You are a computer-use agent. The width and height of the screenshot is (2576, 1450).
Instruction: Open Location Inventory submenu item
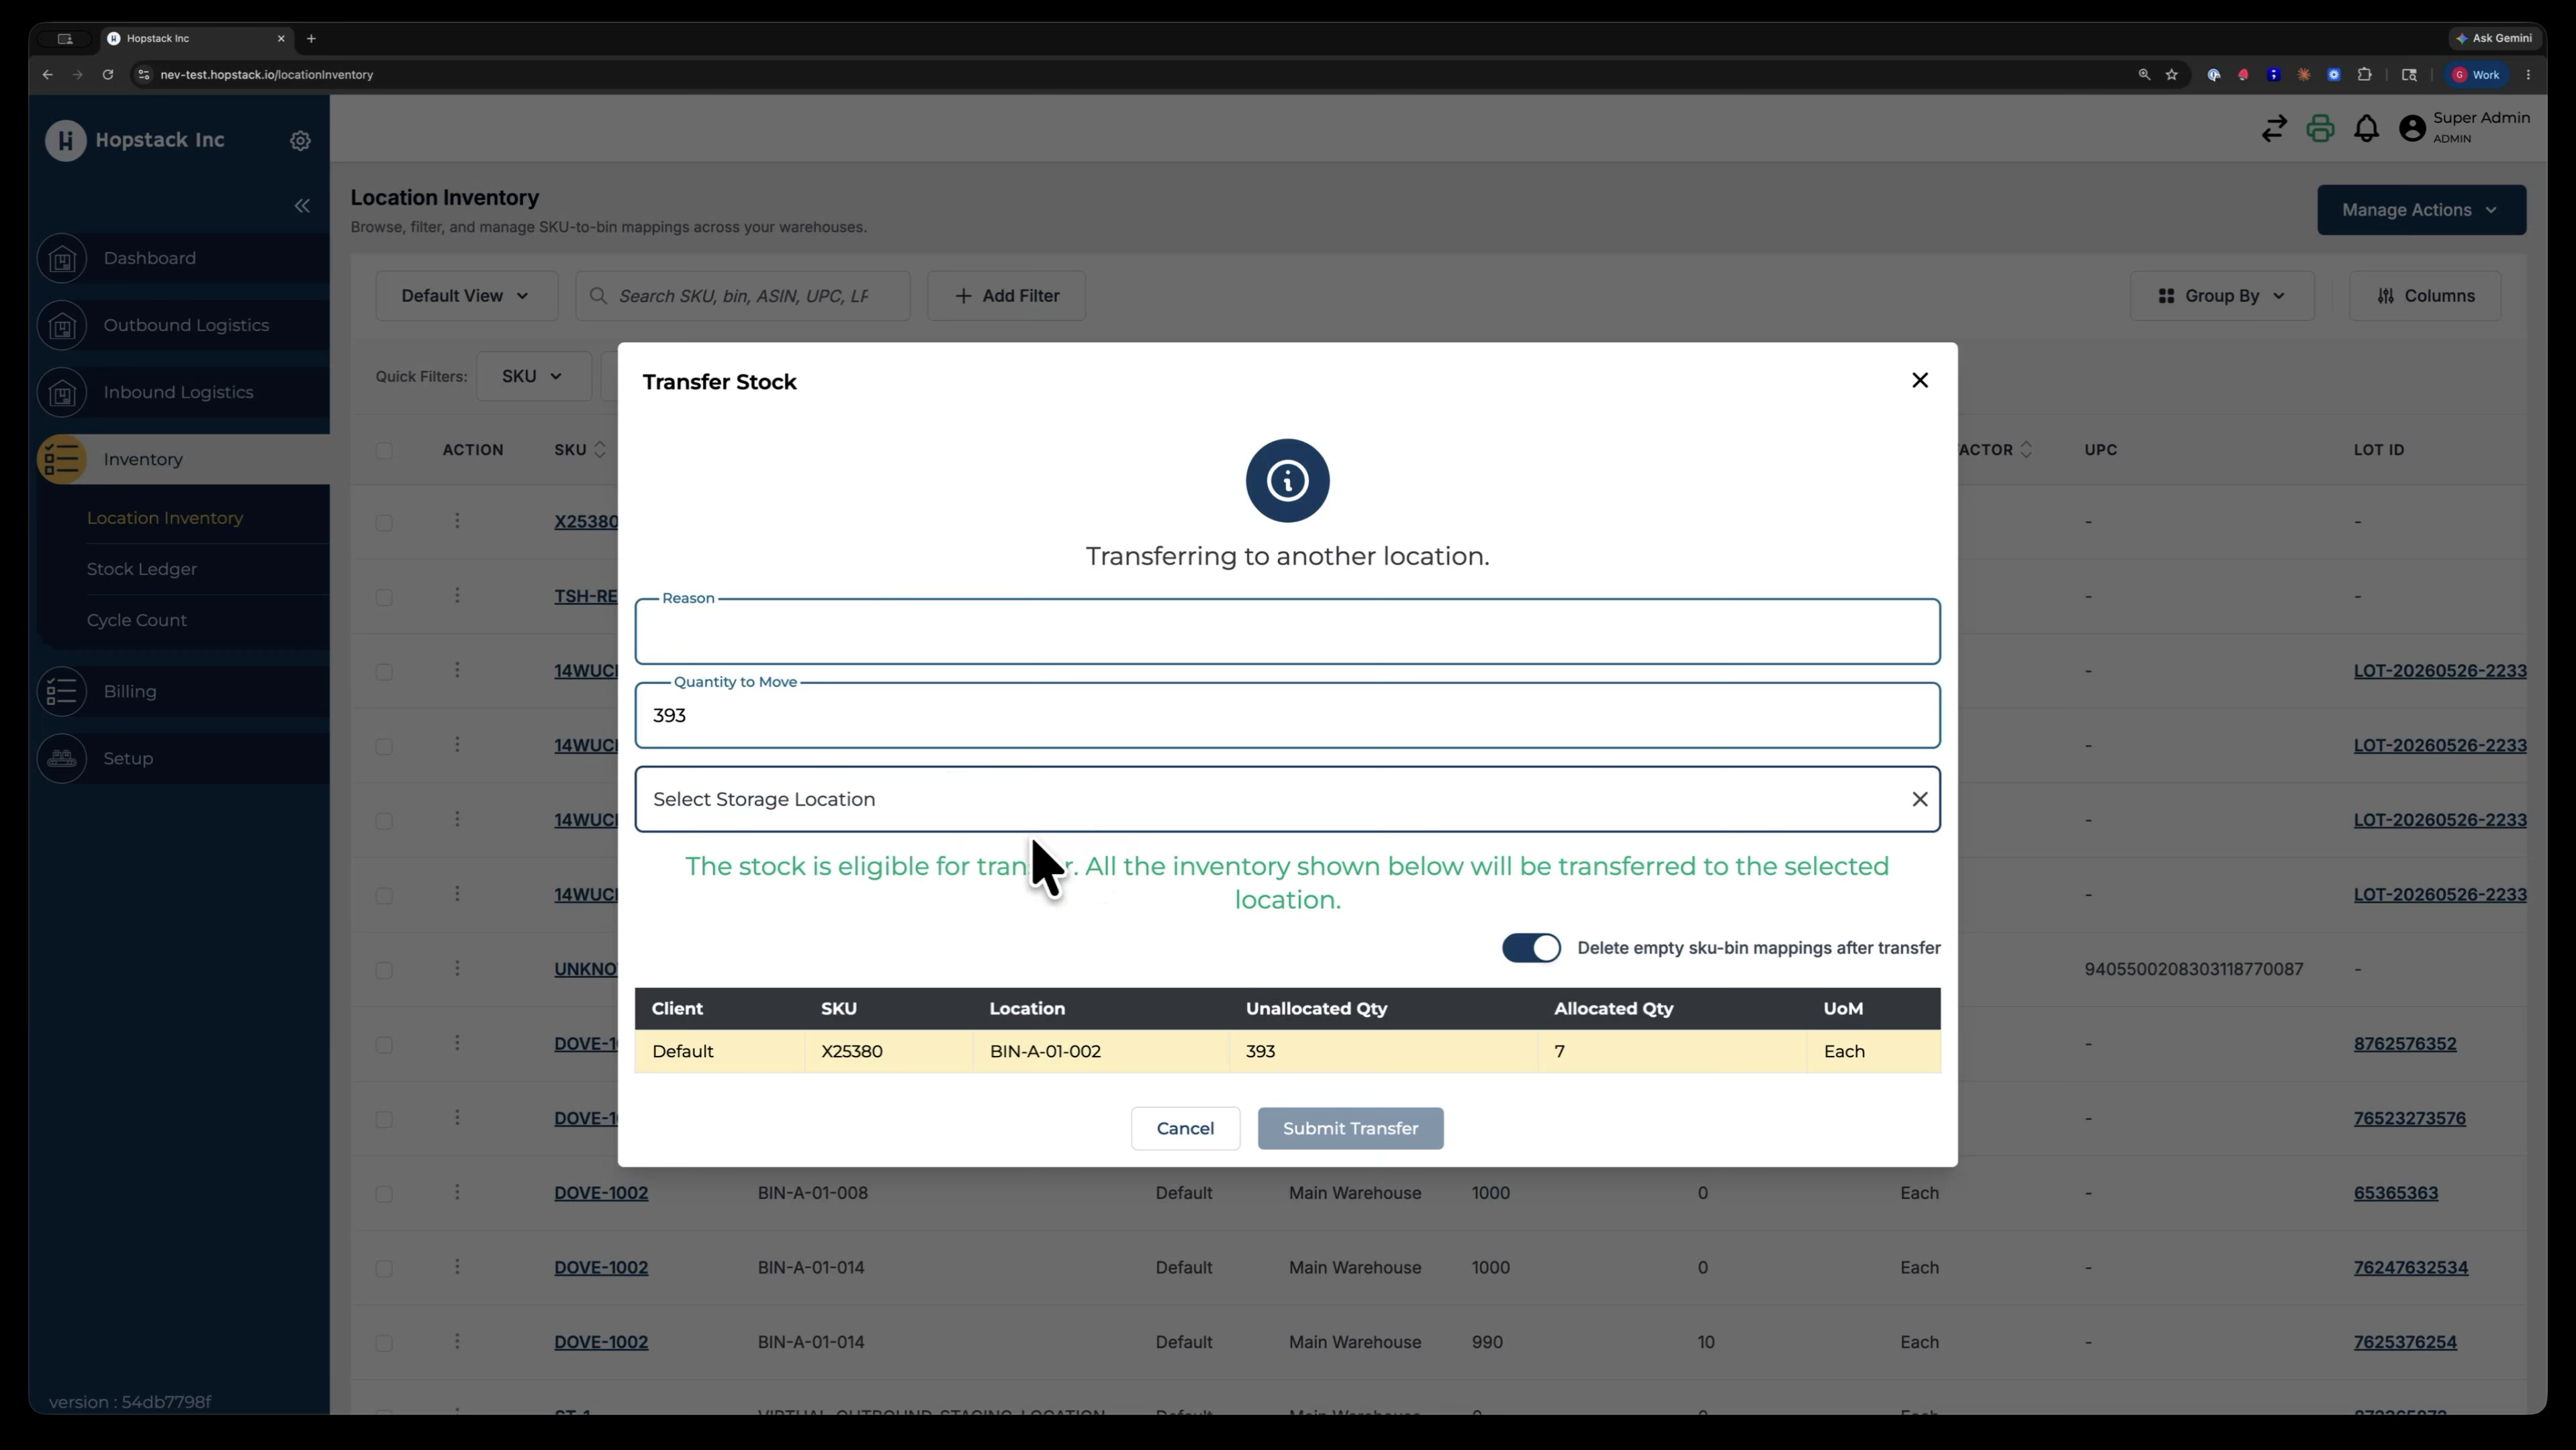point(165,518)
